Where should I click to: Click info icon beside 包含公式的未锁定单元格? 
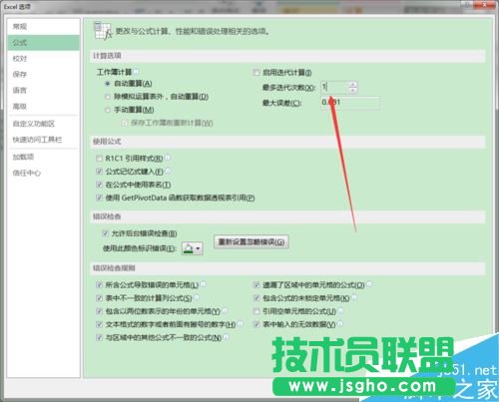coord(354,297)
